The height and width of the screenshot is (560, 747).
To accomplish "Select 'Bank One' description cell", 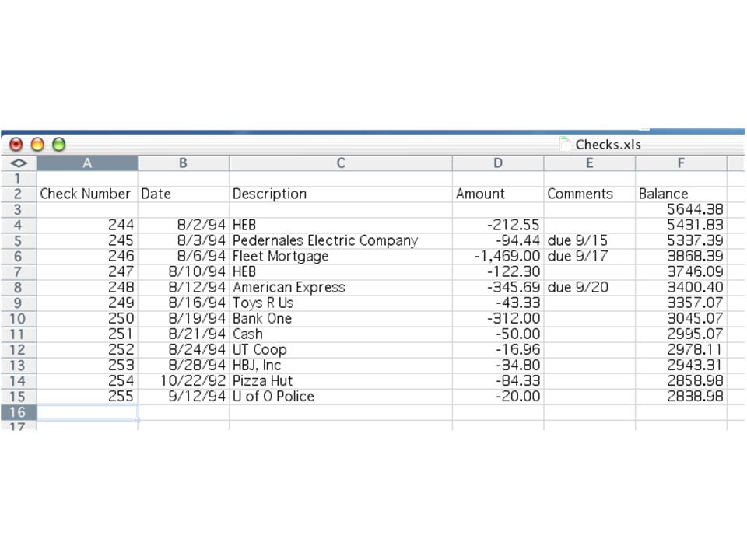I will [341, 319].
